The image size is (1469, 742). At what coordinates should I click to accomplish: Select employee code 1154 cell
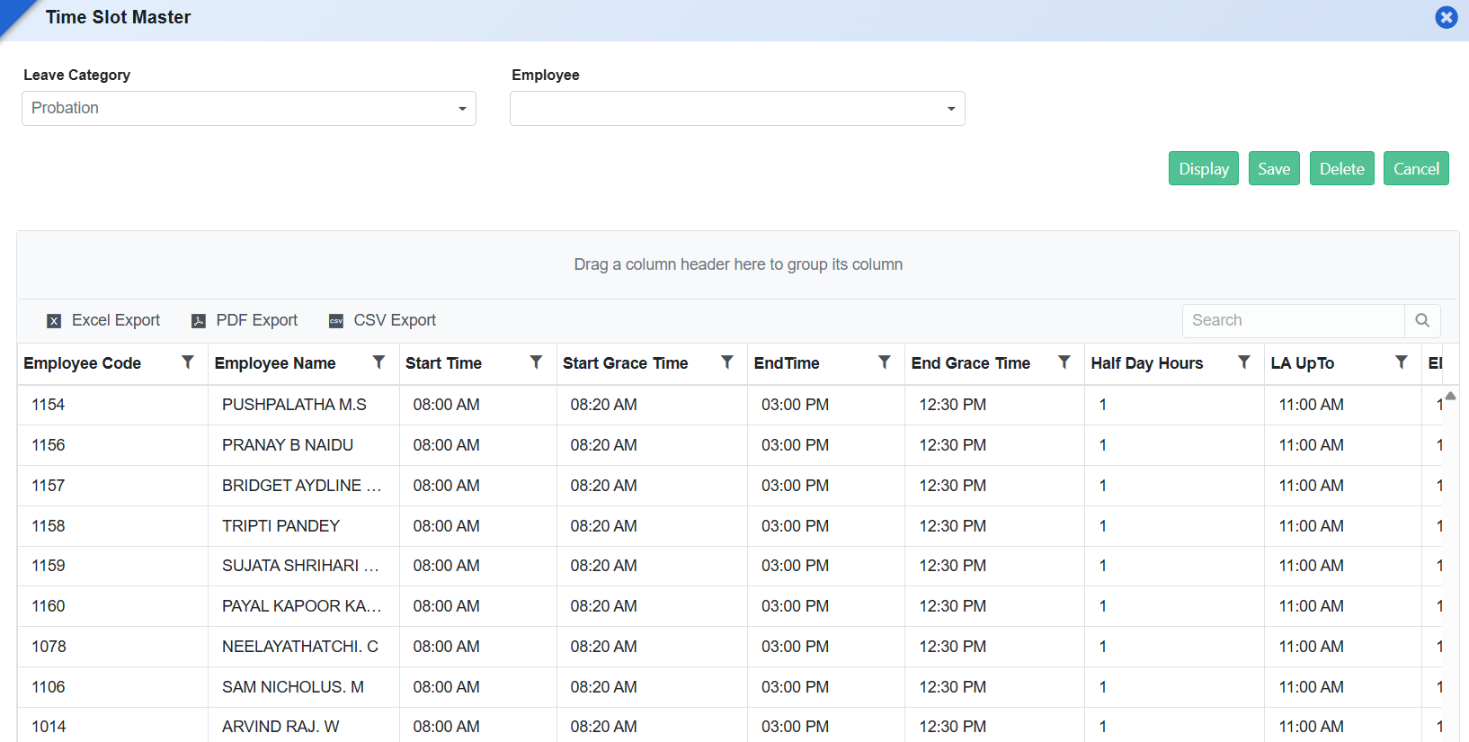point(112,405)
